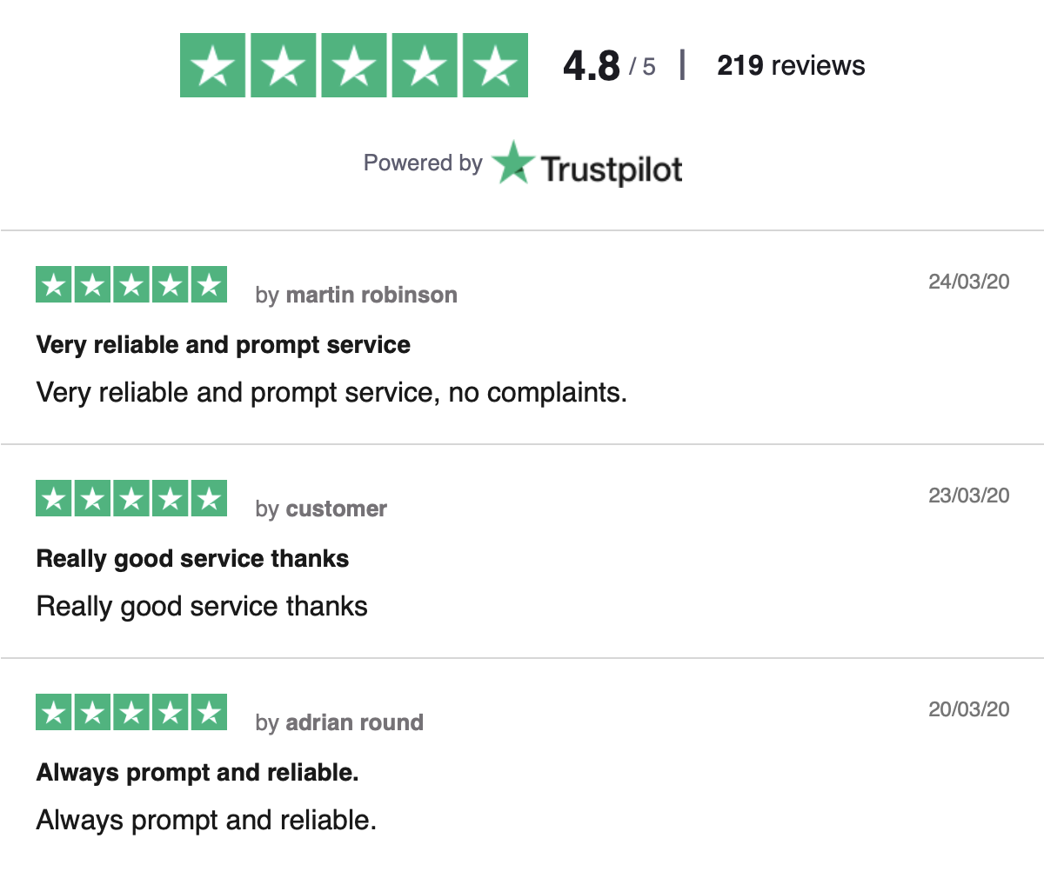Click the 24/03/20 review date
Viewport: 1044px width, 878px height.
pyautogui.click(x=969, y=282)
